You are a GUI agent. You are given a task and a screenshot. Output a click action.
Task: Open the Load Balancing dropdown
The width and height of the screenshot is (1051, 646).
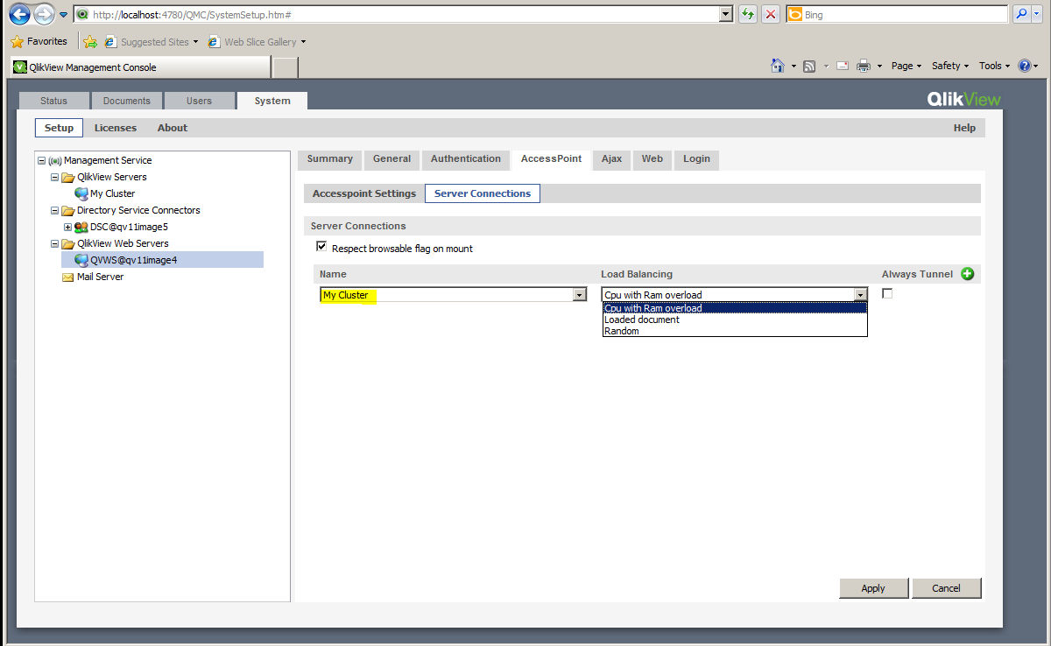(860, 294)
